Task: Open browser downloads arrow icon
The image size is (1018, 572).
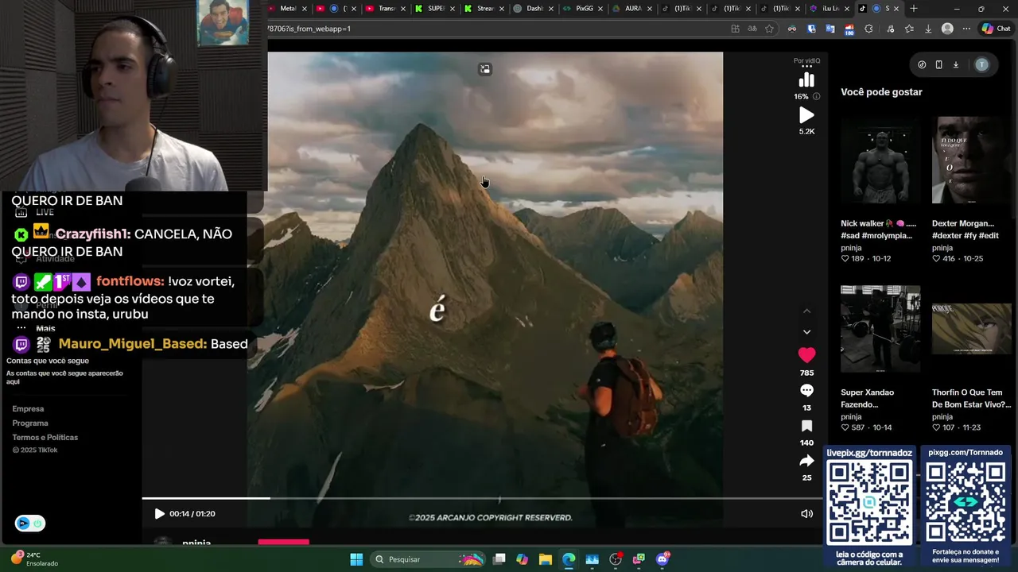Action: point(927,29)
